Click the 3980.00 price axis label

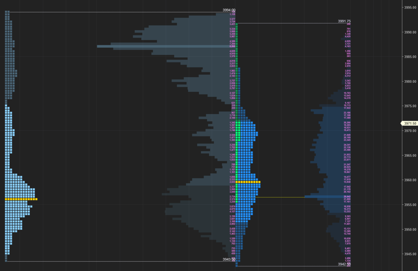411,81
